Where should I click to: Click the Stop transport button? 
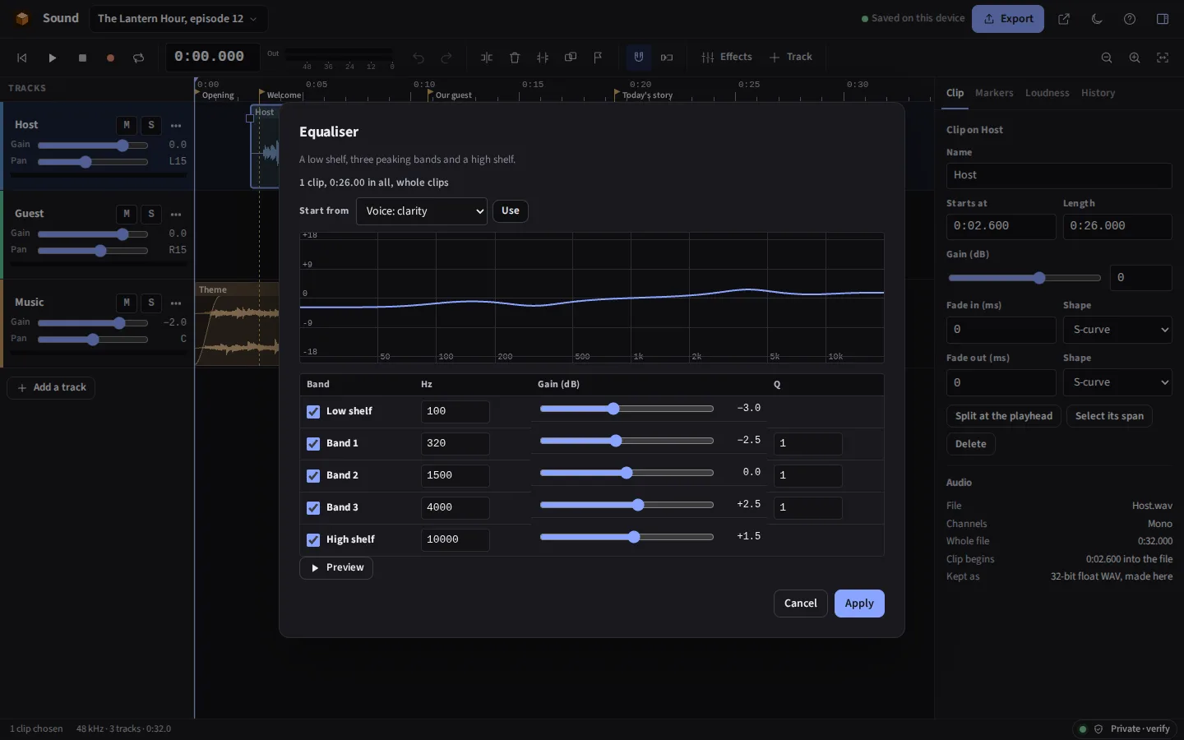click(x=82, y=58)
